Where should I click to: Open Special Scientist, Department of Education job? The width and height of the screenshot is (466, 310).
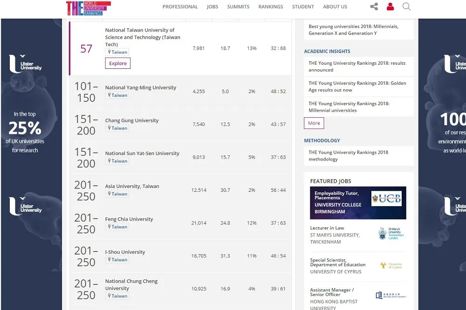pyautogui.click(x=337, y=262)
